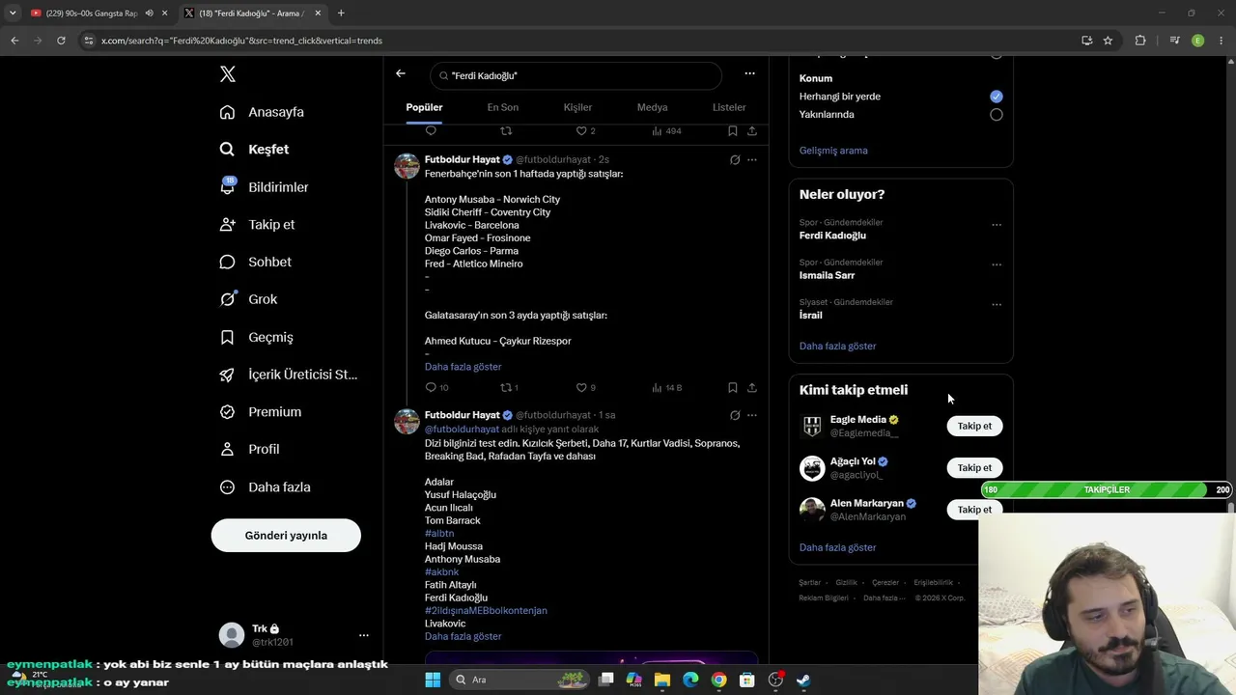Open search options menu beside search box
Image resolution: width=1236 pixels, height=695 pixels.
point(749,73)
